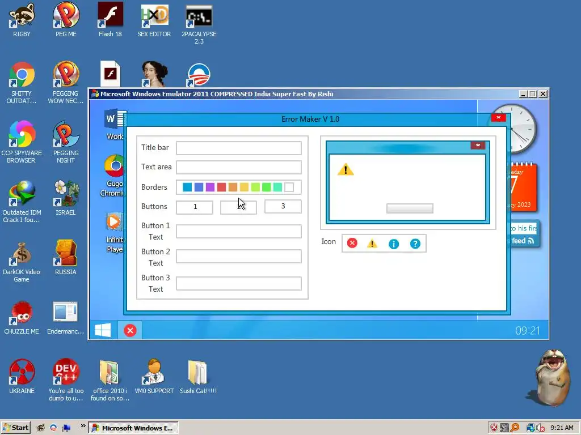This screenshot has width=581, height=435.
Task: Open the ISRAEL desktop shortcut
Action: tap(66, 198)
